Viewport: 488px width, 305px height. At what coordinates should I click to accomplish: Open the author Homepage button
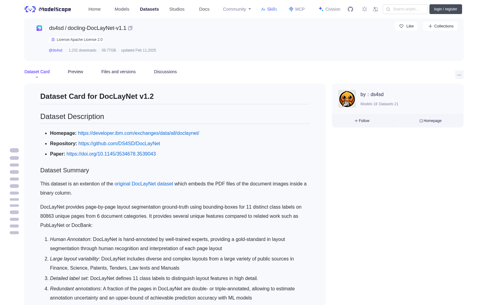(431, 121)
